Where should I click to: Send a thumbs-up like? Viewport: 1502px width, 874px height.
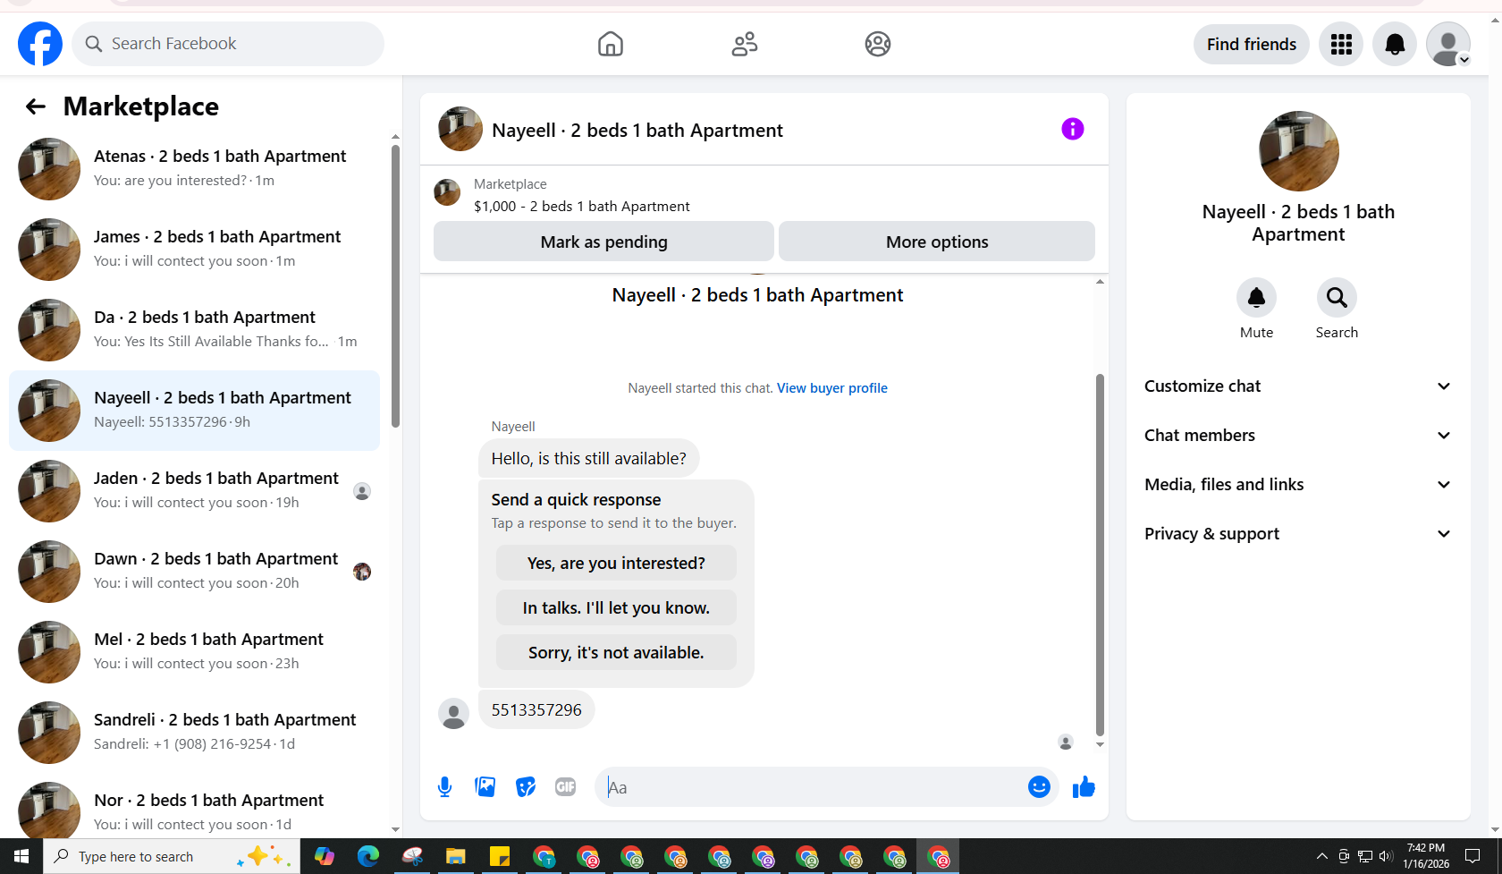[1084, 787]
